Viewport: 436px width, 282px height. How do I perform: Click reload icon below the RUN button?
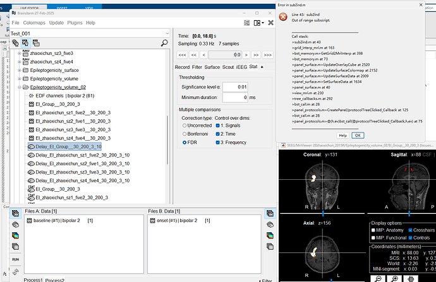(16, 271)
